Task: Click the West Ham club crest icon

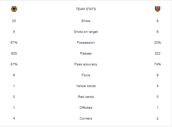Action: [x=157, y=9]
